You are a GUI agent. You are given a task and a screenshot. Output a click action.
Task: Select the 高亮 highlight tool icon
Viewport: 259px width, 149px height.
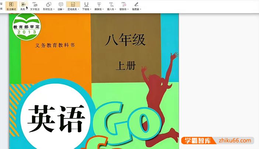[x=23, y=4]
